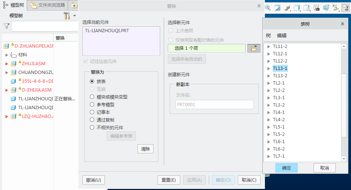Viewport: 351px width, 190px height.
Task: Tick the 仅使用现有配对表的元件 checkbox
Action: (171, 40)
